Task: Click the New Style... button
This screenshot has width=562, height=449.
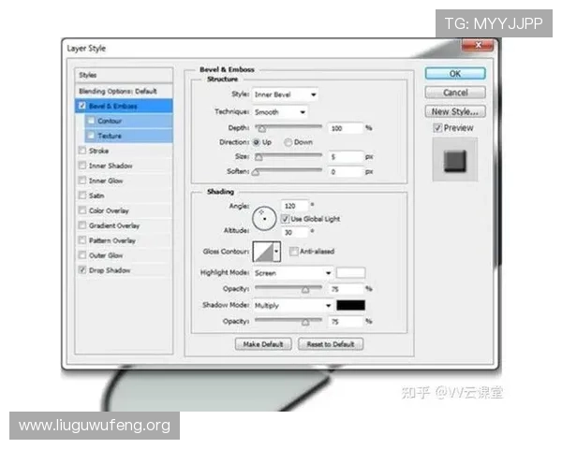Action: [x=455, y=111]
